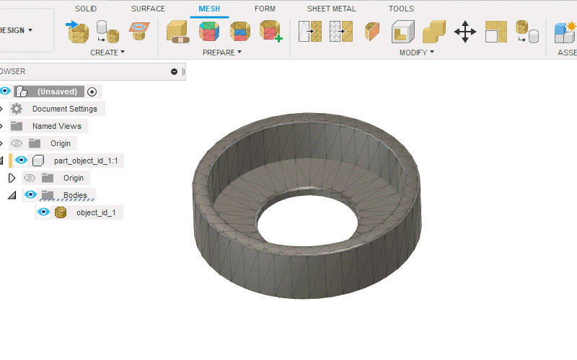Show the Origin under part_object_id_1:1
The image size is (577, 360).
[x=30, y=178]
